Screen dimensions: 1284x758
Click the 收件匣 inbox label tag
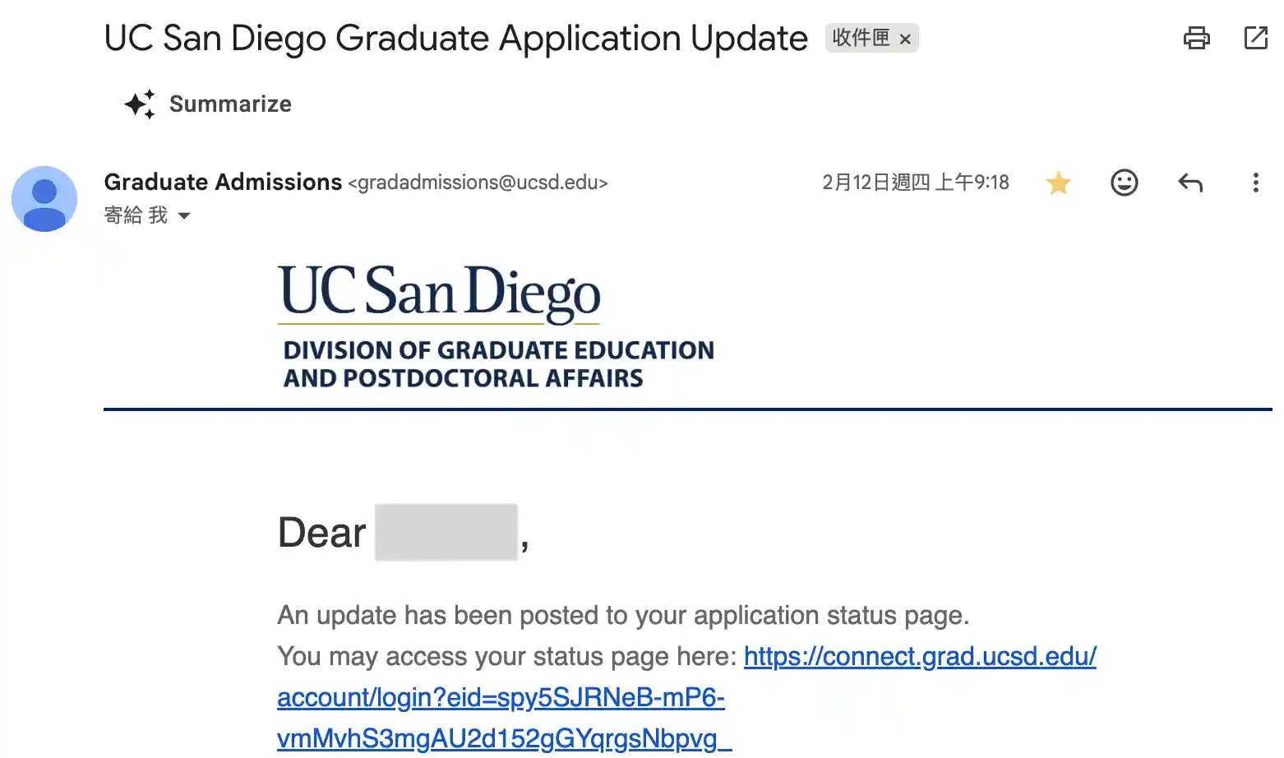coord(860,38)
